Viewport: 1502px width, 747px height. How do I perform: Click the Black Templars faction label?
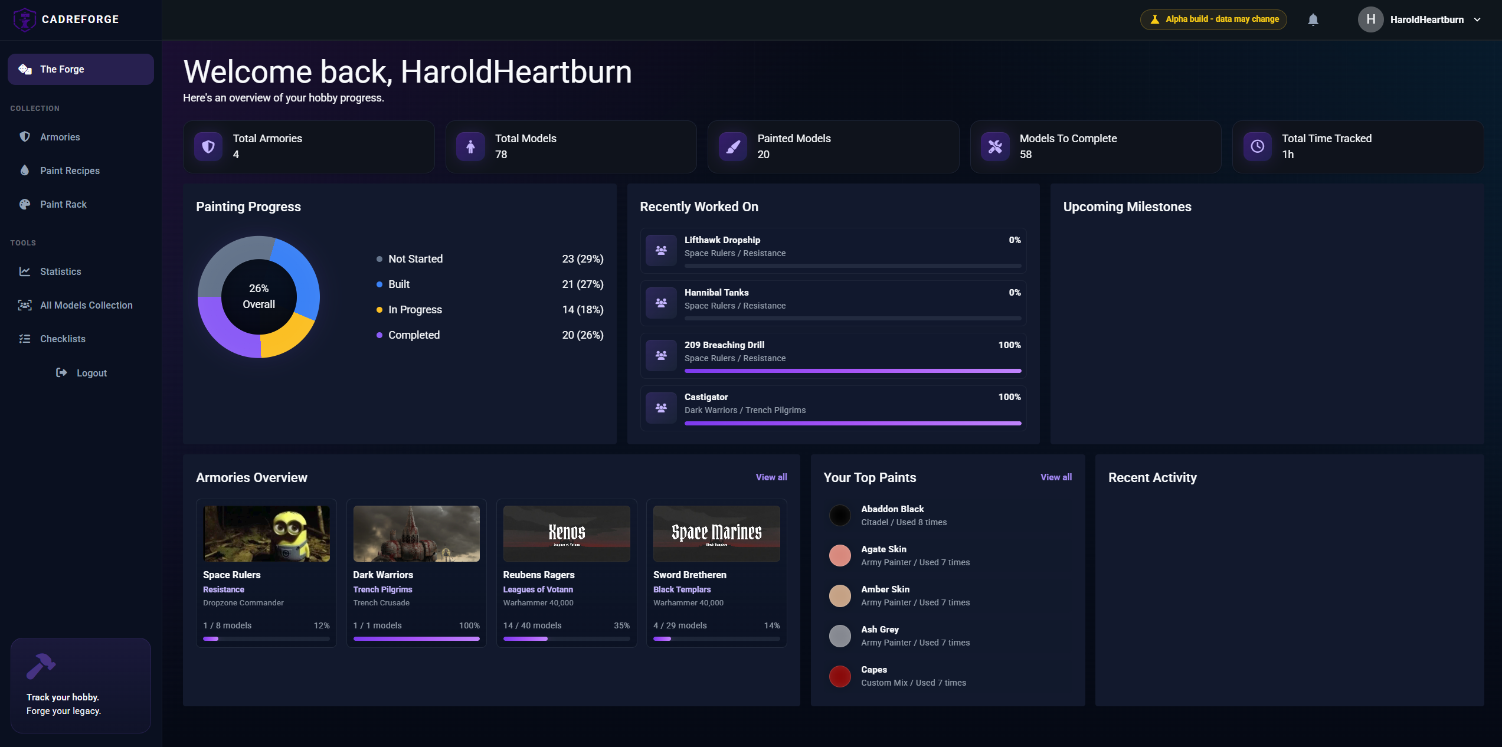click(682, 589)
